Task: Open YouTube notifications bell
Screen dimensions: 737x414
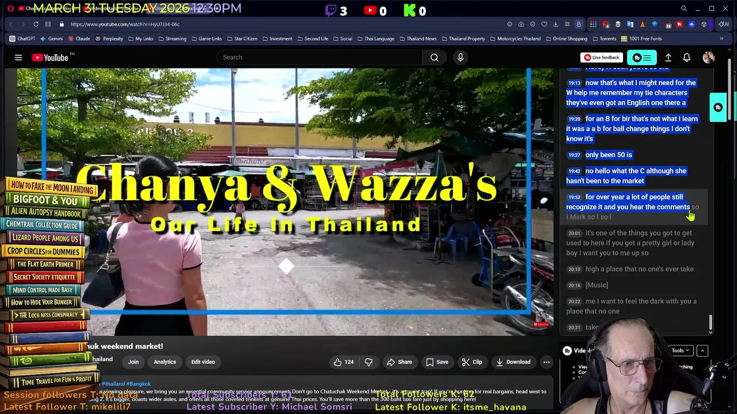Action: point(686,57)
